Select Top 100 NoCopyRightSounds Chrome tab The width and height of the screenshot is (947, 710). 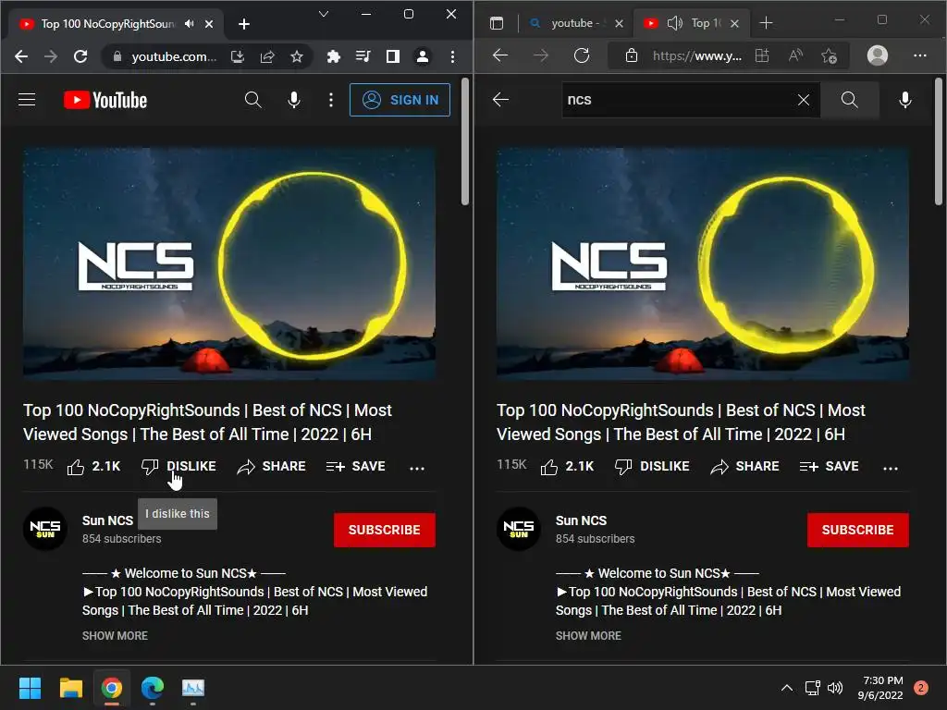(116, 24)
